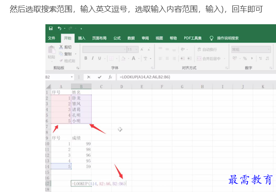Click the 粘贴 paste icon
Screen dimensions: 276x192
click(52, 50)
